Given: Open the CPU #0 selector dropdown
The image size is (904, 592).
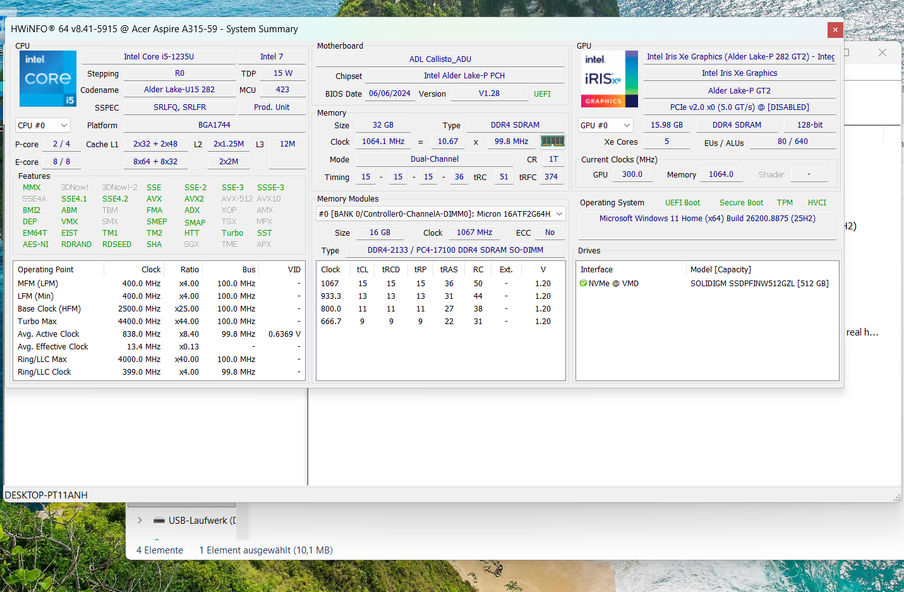Looking at the screenshot, I should (42, 125).
